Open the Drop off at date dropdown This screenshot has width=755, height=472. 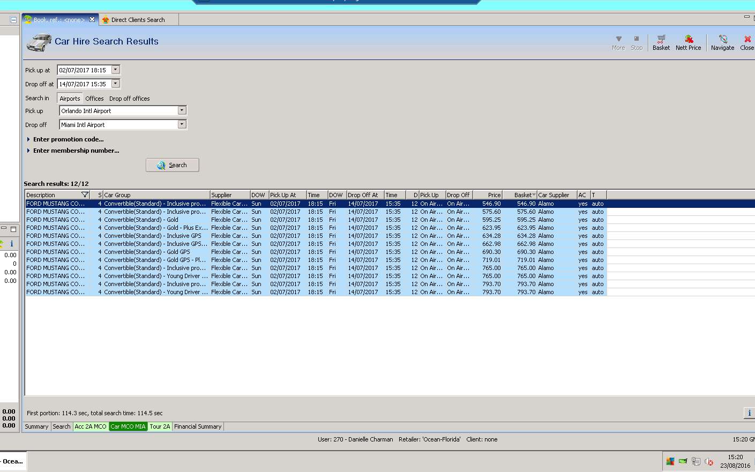pyautogui.click(x=115, y=84)
